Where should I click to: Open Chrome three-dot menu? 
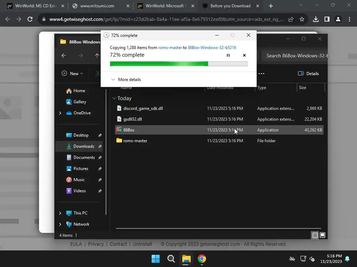click(349, 19)
